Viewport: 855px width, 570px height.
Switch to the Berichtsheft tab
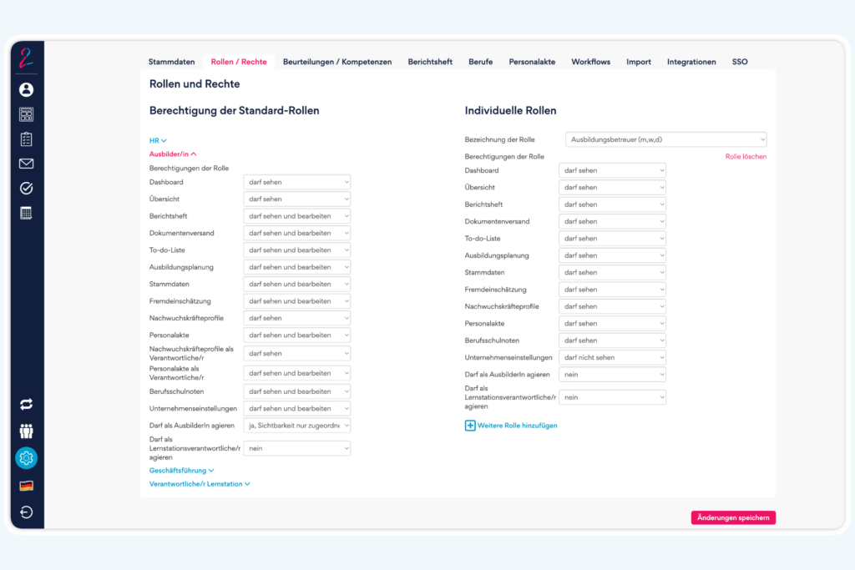pyautogui.click(x=429, y=61)
